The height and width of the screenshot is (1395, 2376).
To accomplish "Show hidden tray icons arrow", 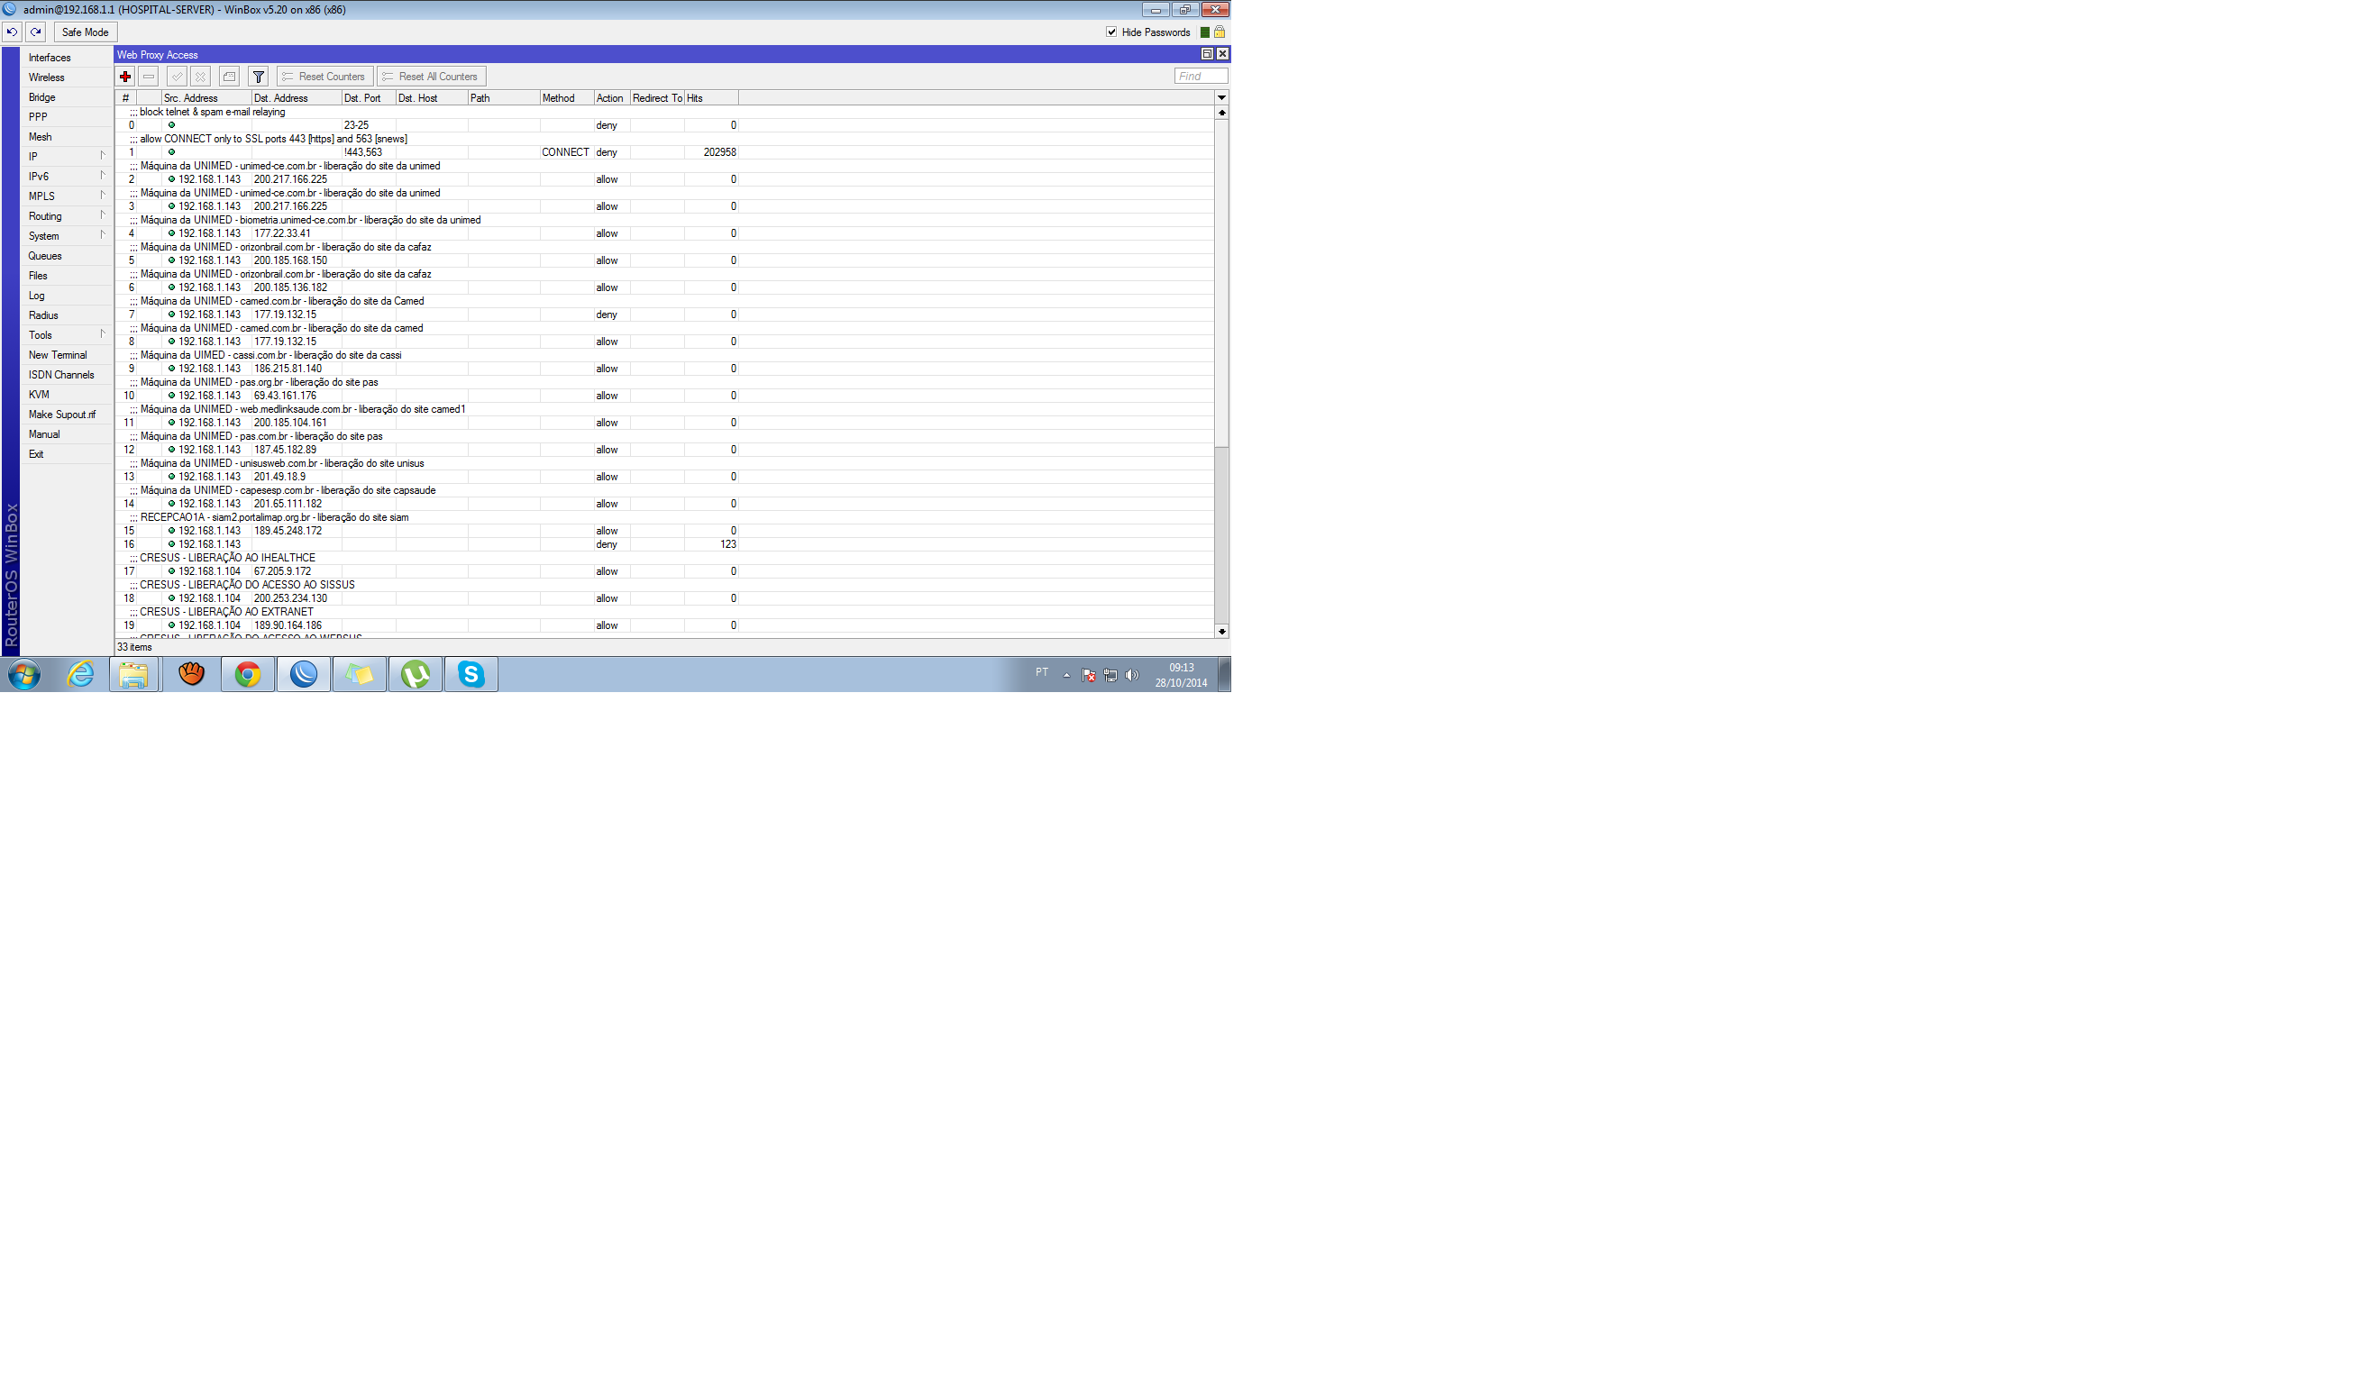I will point(1066,675).
